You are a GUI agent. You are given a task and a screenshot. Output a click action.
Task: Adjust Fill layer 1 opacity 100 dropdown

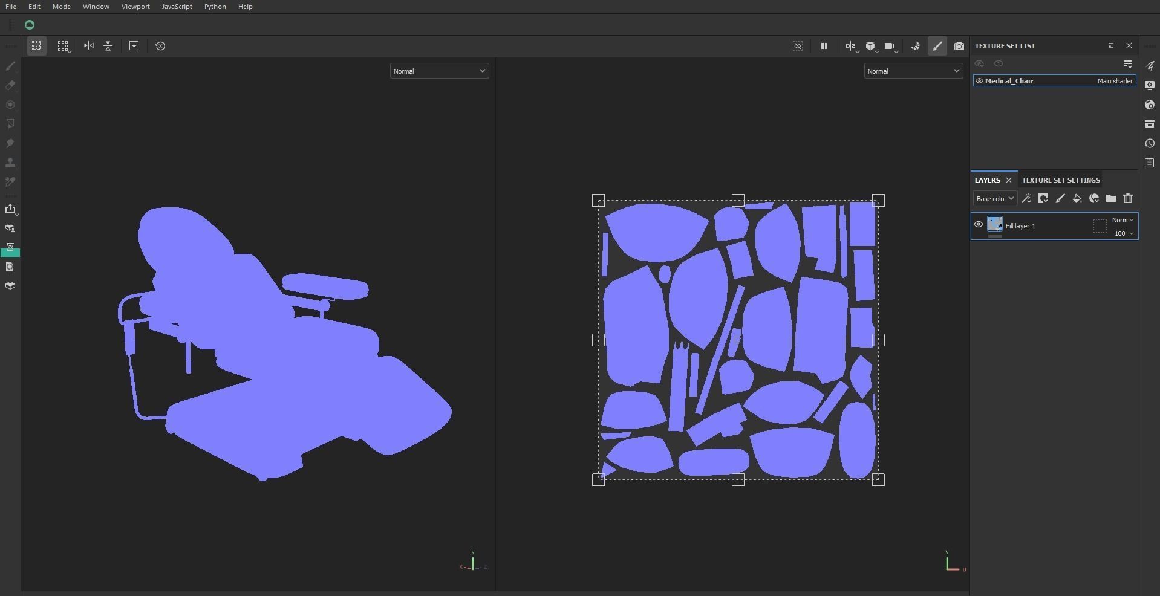coord(1124,233)
